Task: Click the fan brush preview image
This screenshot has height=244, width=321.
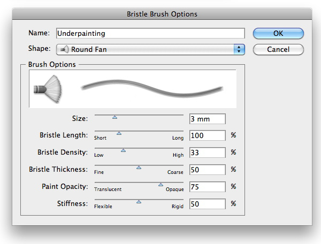Action: [x=47, y=88]
